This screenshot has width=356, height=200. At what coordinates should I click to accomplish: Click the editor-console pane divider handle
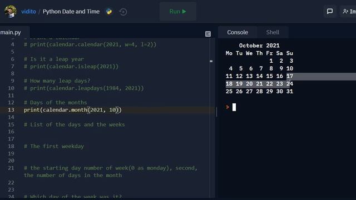pyautogui.click(x=216, y=112)
